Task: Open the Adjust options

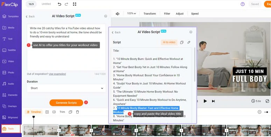Action: point(180,14)
